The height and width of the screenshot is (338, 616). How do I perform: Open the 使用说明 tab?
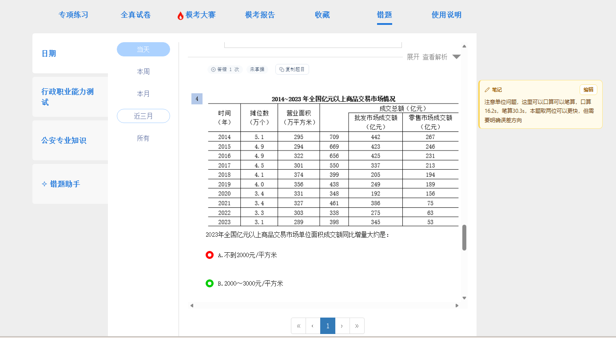446,15
